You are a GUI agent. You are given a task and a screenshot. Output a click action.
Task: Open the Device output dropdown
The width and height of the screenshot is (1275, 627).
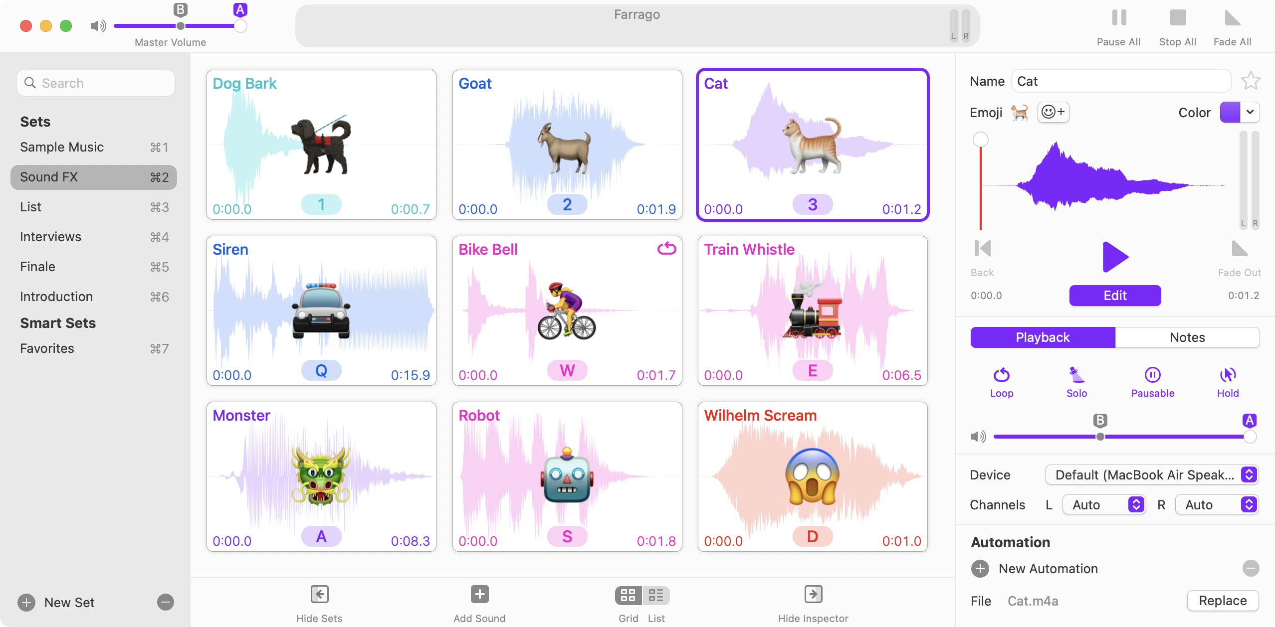point(1152,474)
